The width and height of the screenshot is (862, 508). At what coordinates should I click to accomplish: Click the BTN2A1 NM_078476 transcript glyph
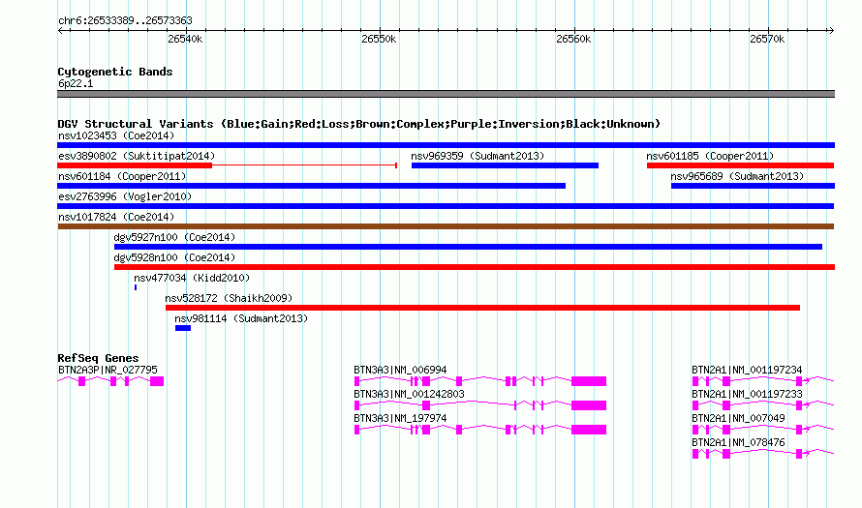pyautogui.click(x=763, y=454)
